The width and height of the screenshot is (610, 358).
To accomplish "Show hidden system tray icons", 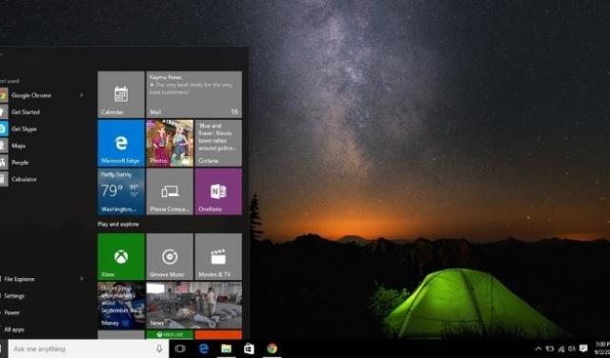I will [x=538, y=348].
